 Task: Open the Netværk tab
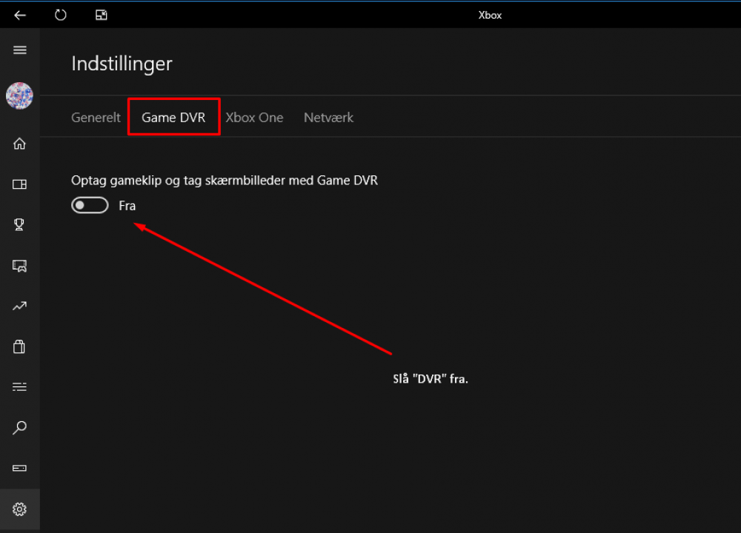click(328, 118)
